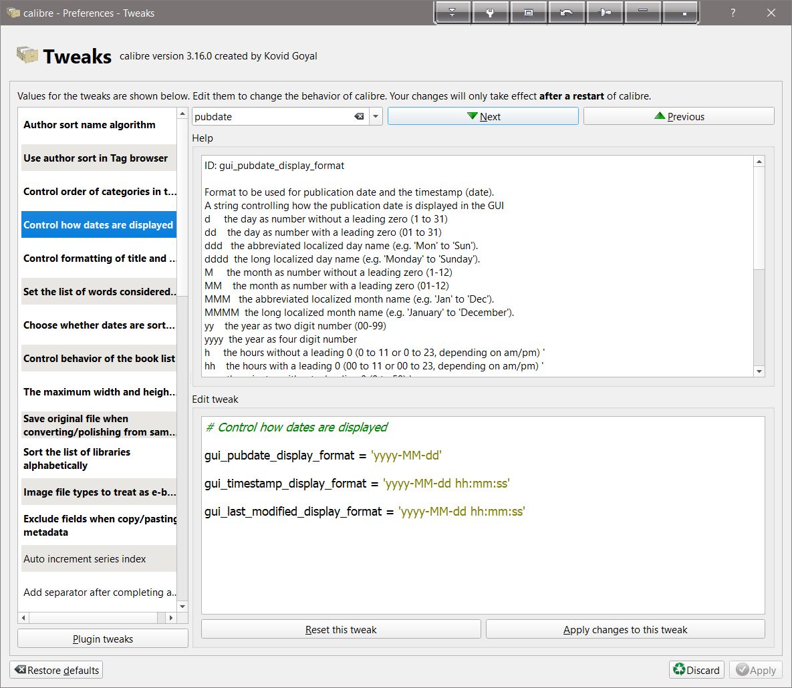This screenshot has height=688, width=792.
Task: Click up arrow of Help text scrollbar
Action: tap(759, 162)
